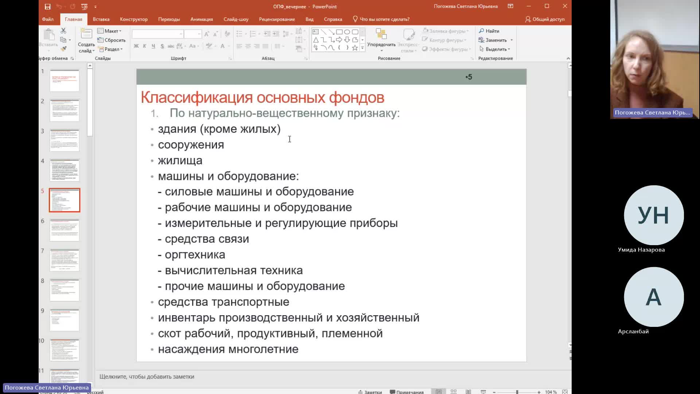Click Общий доступ share button
The height and width of the screenshot is (394, 700).
tap(545, 19)
